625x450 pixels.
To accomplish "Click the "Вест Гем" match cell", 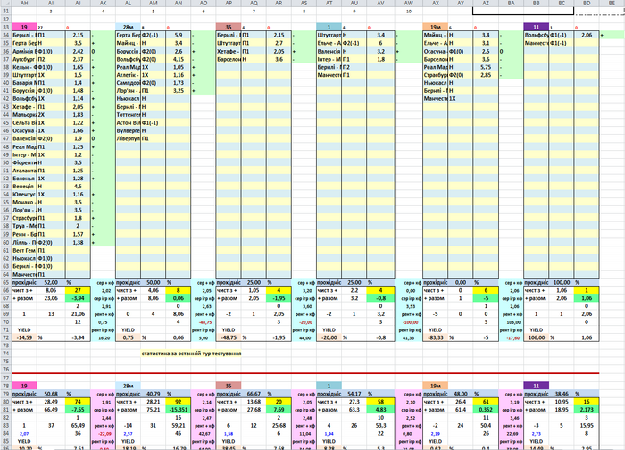I will click(24, 250).
